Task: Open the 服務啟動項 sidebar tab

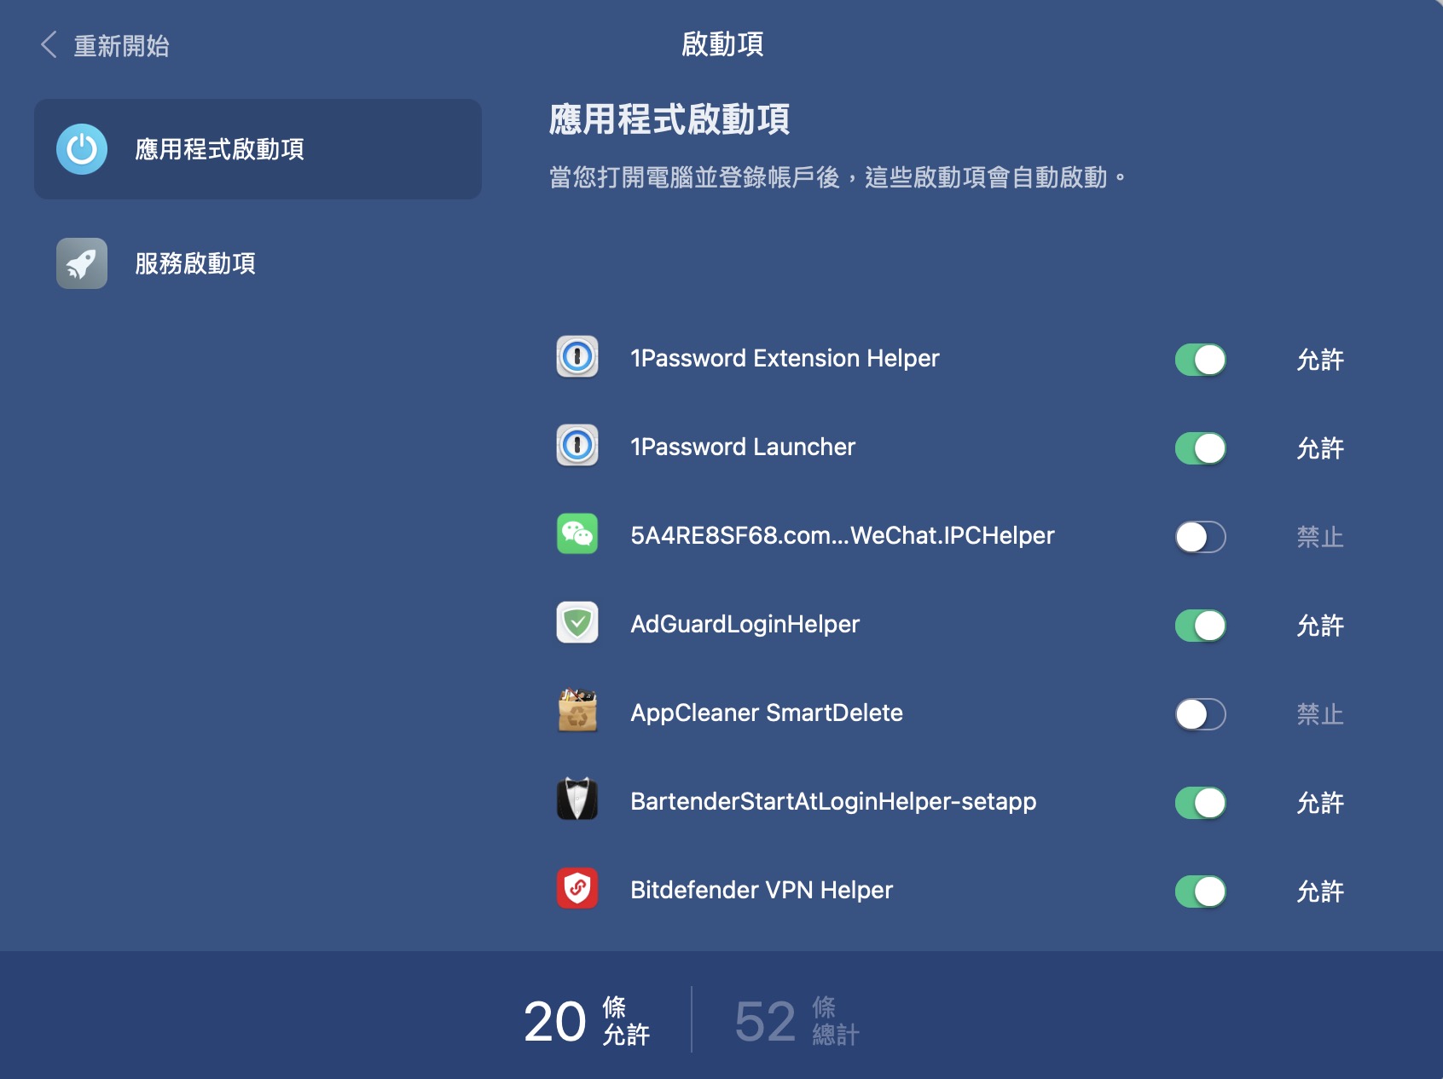Action: 258,263
